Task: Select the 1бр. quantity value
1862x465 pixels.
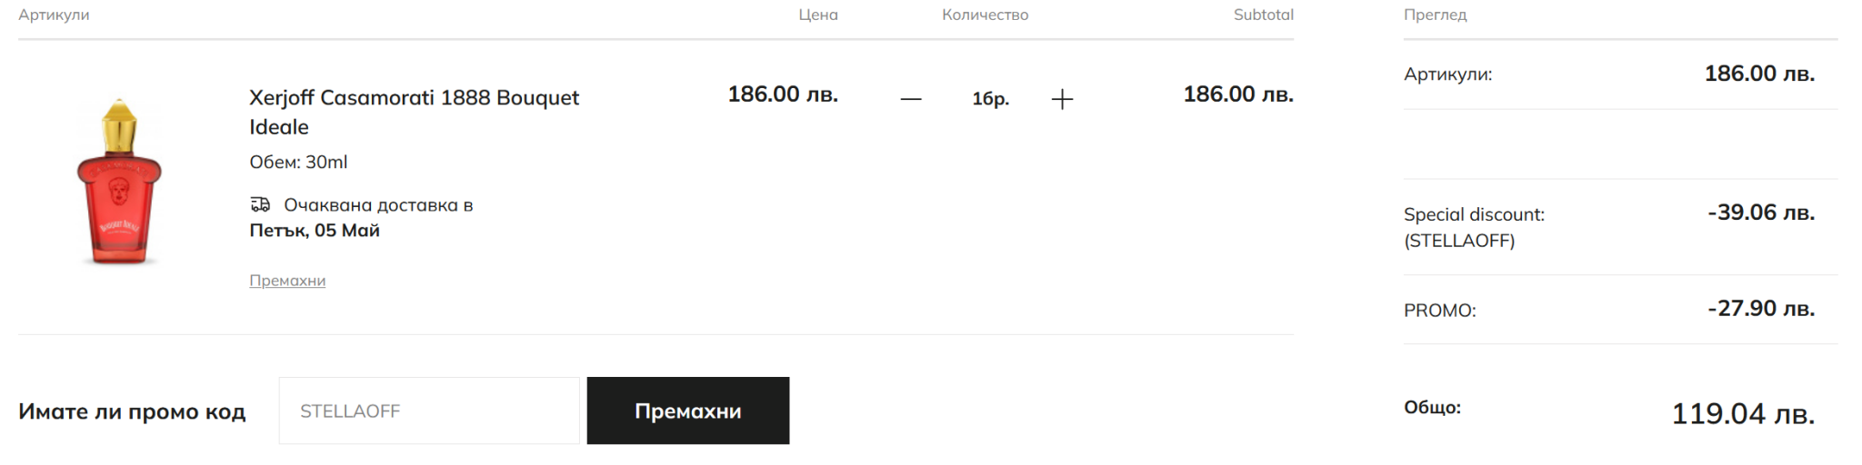Action: 990,99
